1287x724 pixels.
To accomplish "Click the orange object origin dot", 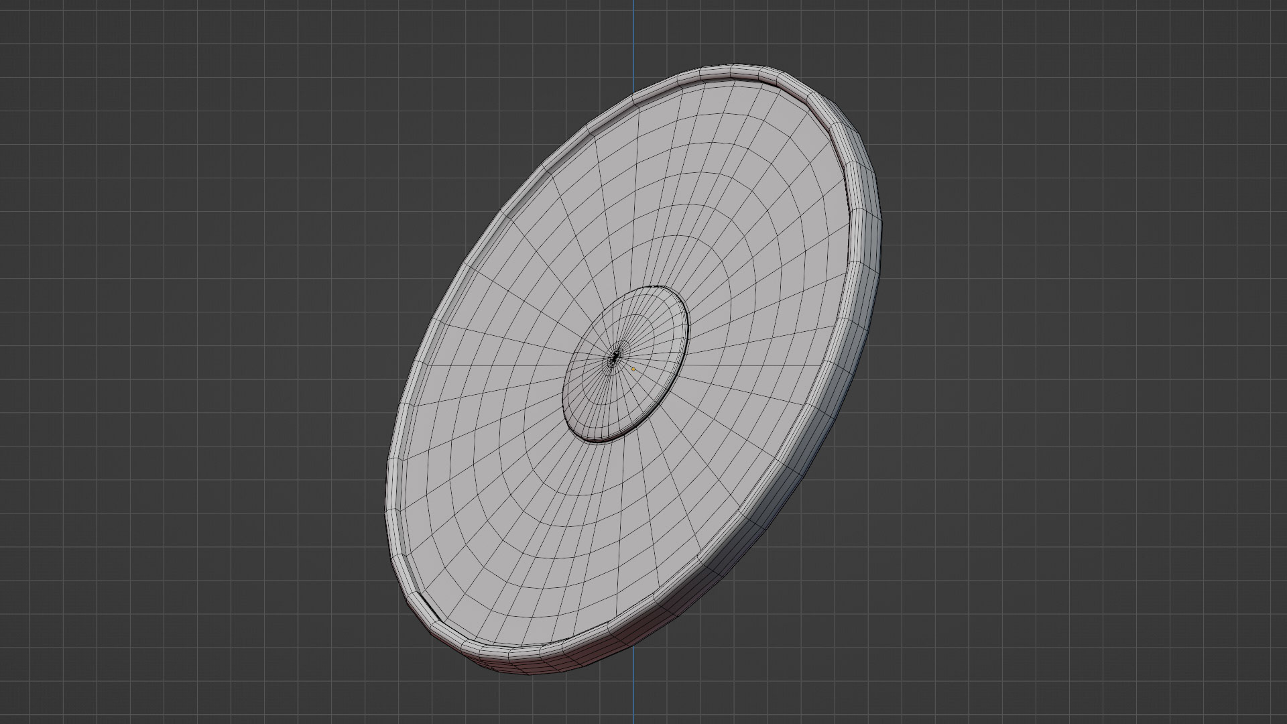I will coord(633,369).
